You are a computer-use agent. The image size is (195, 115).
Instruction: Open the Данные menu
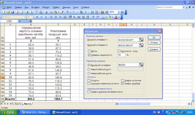(x=66, y=7)
